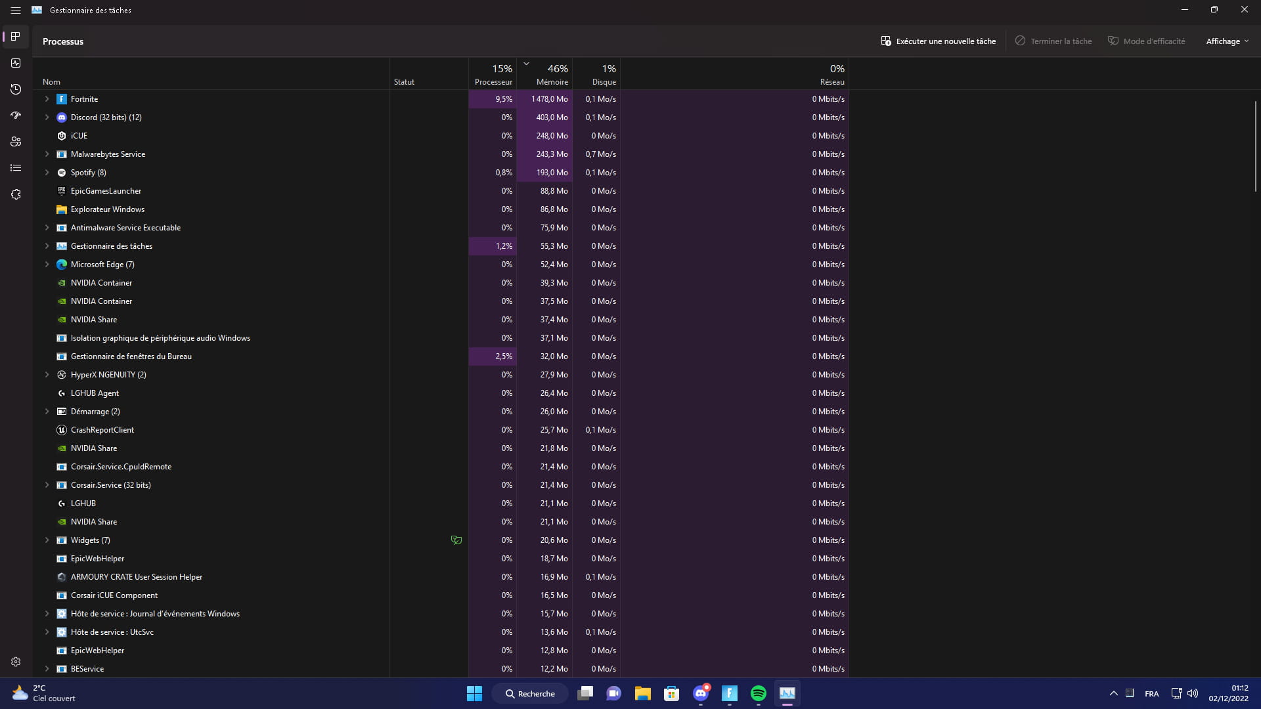Open the Affichage dropdown menu

[1228, 41]
